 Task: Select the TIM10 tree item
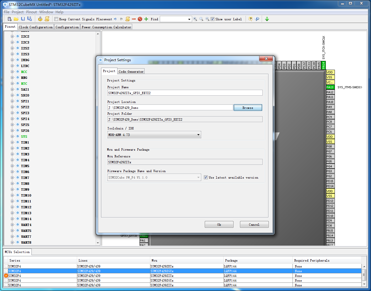pyautogui.click(x=26, y=195)
